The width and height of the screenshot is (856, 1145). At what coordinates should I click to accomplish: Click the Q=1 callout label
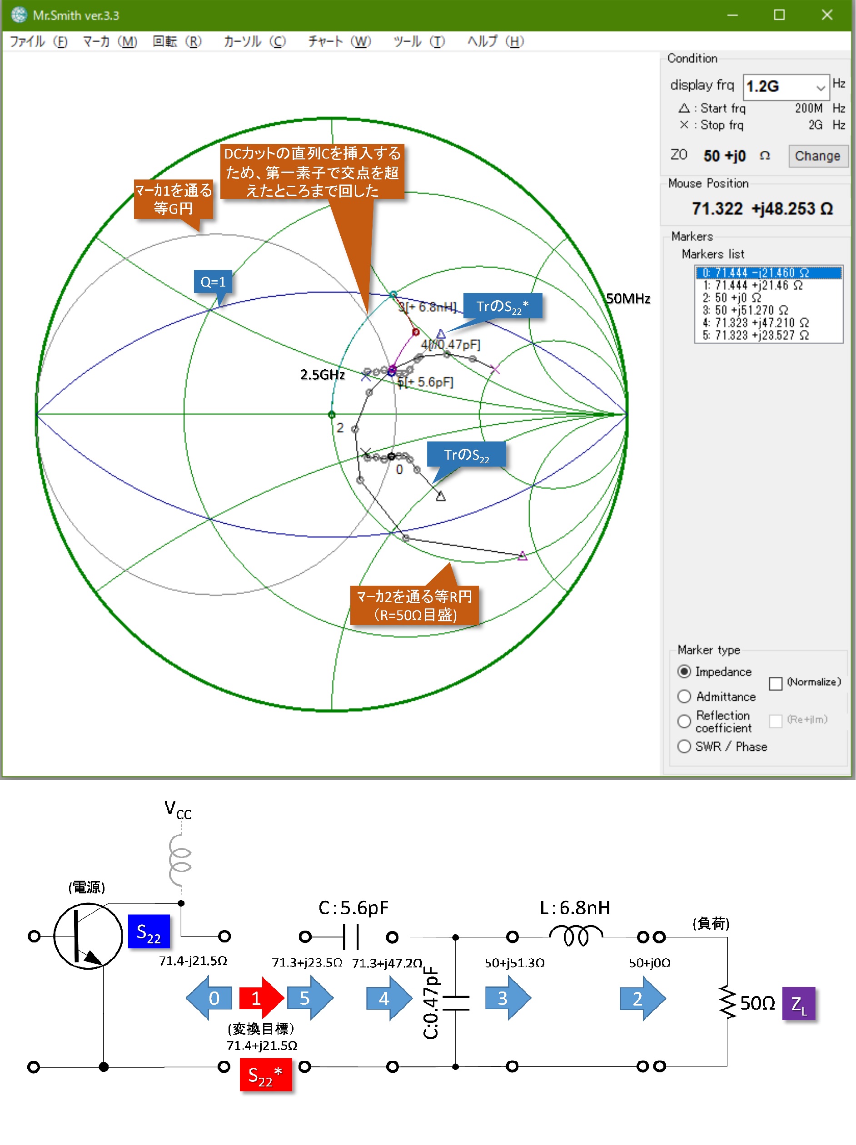(213, 282)
